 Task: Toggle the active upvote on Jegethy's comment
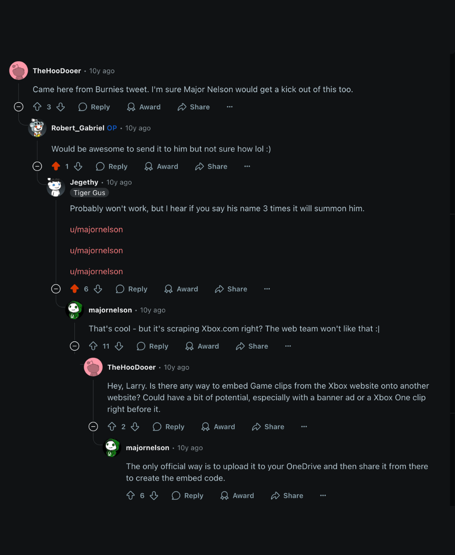coord(74,289)
